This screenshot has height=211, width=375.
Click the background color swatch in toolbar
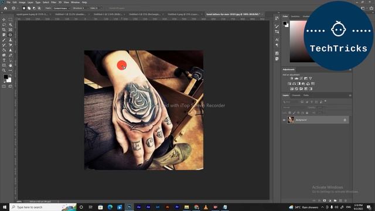[9, 80]
